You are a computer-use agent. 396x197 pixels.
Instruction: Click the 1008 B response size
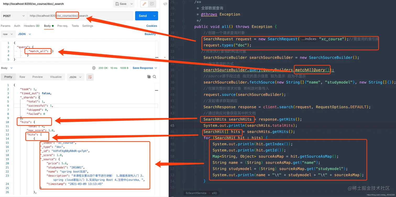[124, 68]
